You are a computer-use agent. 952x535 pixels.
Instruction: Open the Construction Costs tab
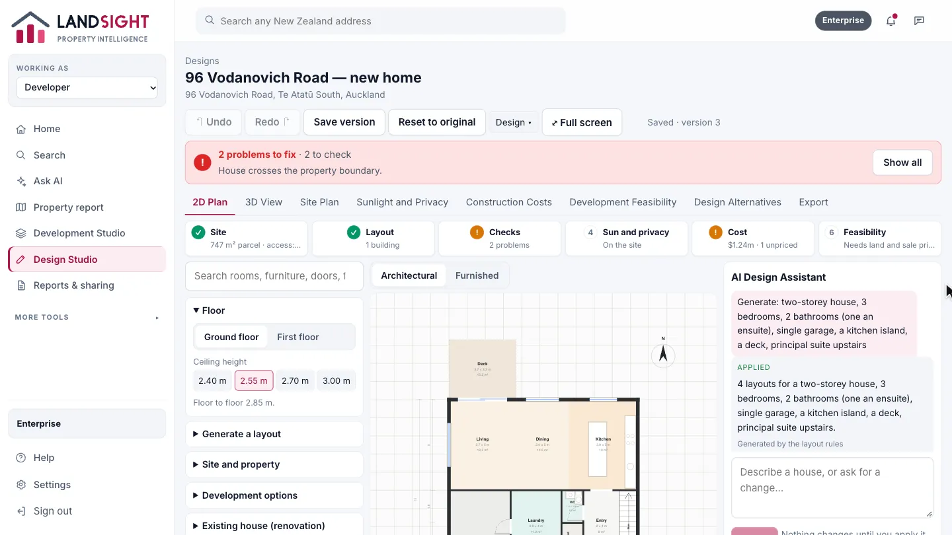click(x=509, y=202)
